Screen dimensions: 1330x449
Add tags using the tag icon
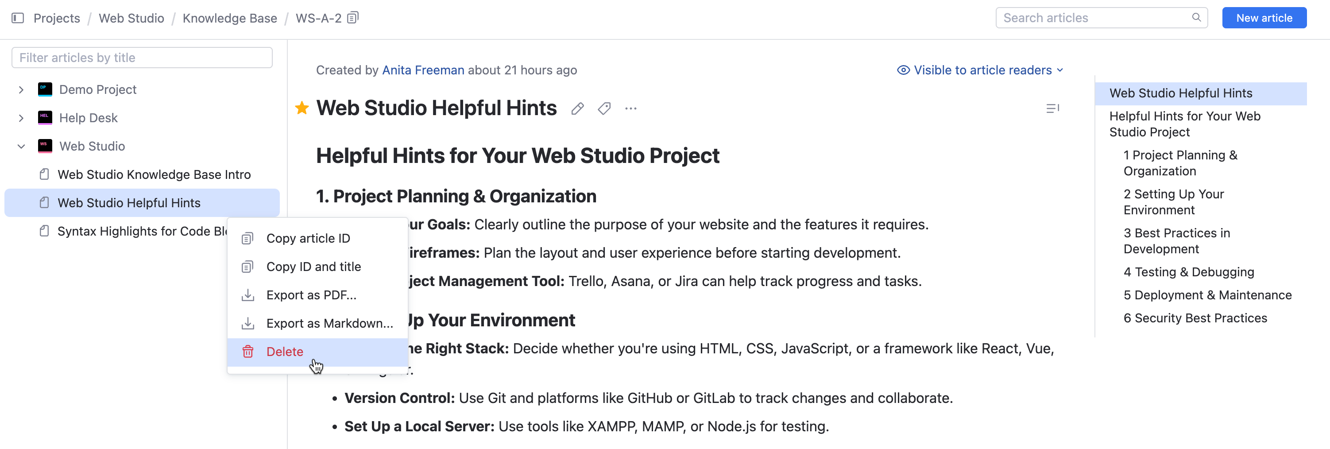604,108
